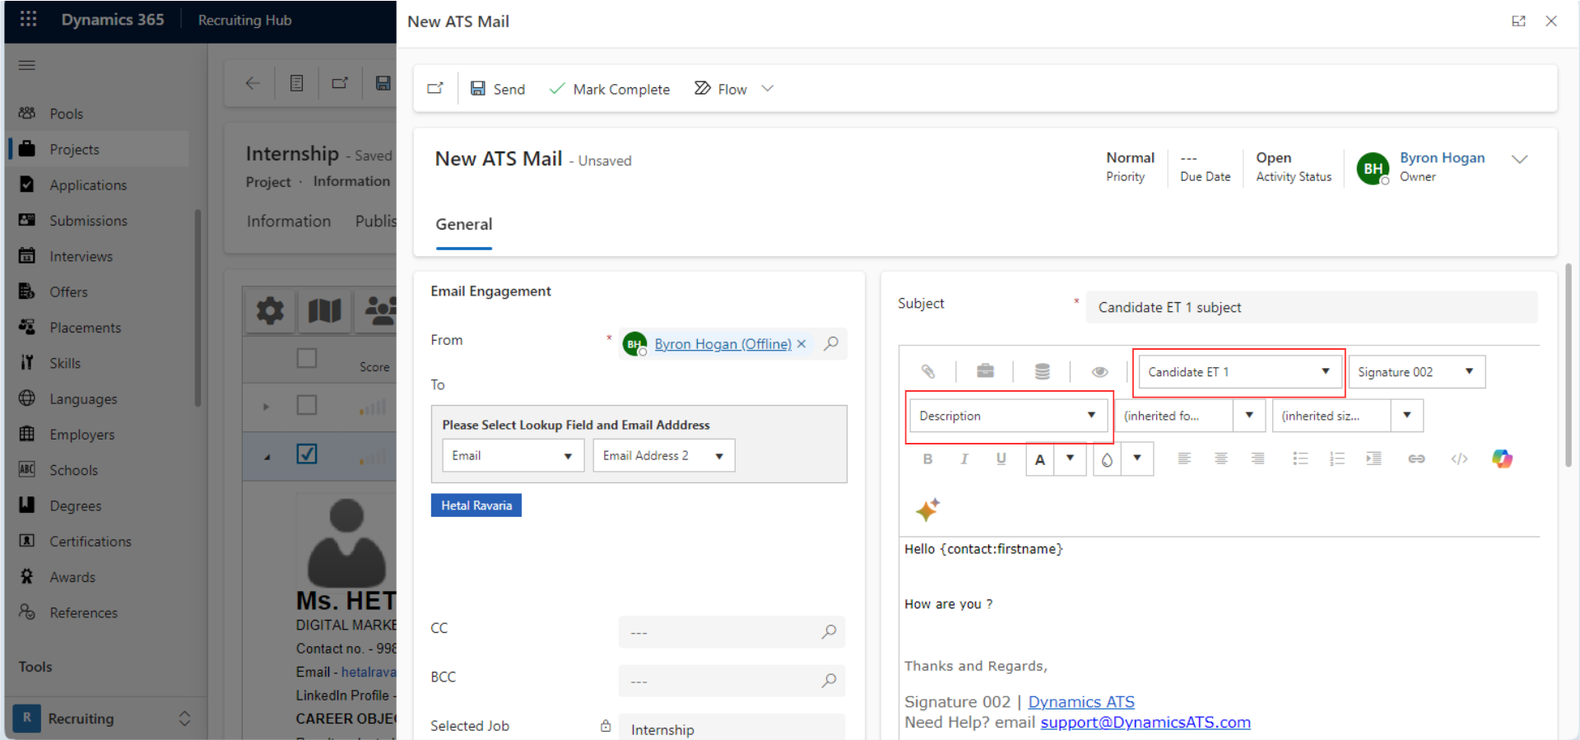Open the Email Address 2 dropdown
Viewport: 1580px width, 740px height.
[x=664, y=455]
